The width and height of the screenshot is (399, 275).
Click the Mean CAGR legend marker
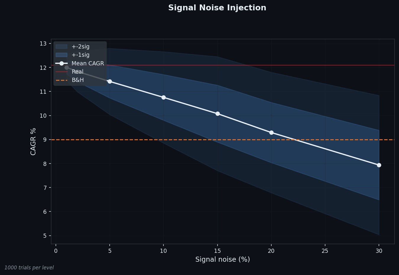pos(61,63)
